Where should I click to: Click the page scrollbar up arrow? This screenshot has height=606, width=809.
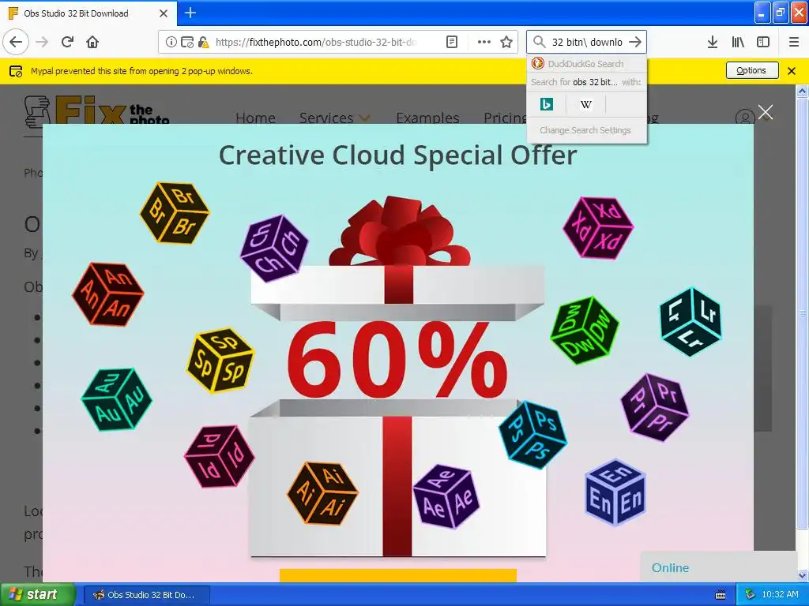[x=802, y=92]
